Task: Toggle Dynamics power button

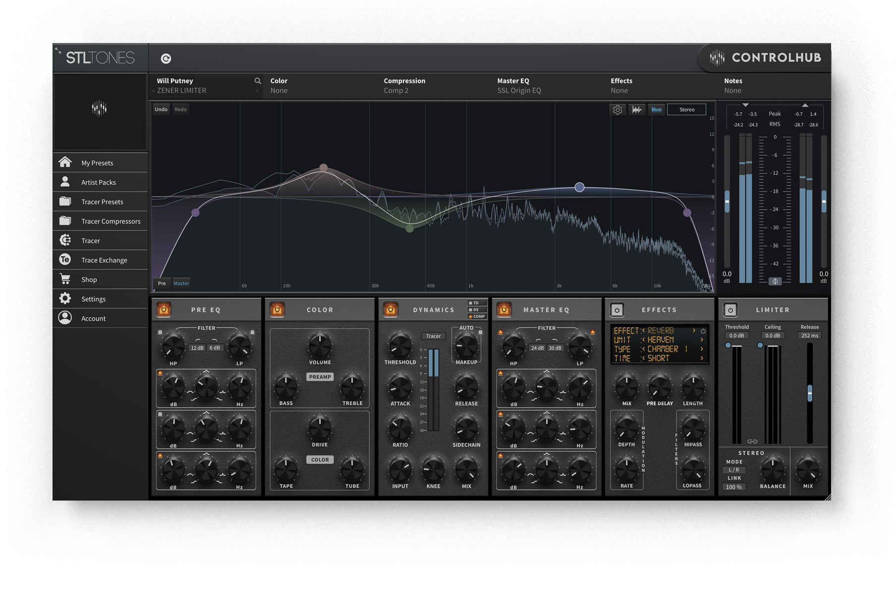Action: [391, 309]
